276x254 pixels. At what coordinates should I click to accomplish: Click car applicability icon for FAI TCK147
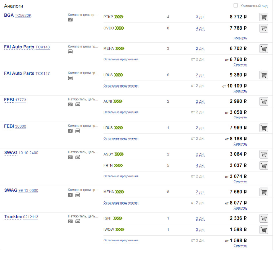tap(70, 78)
